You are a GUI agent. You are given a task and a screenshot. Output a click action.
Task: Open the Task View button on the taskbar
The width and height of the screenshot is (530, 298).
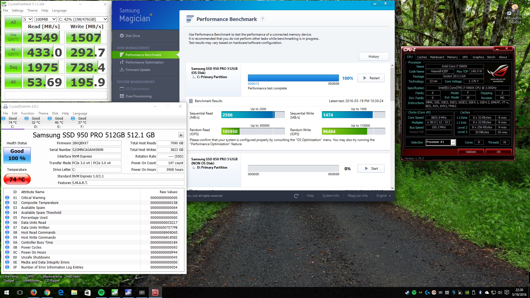click(20, 292)
